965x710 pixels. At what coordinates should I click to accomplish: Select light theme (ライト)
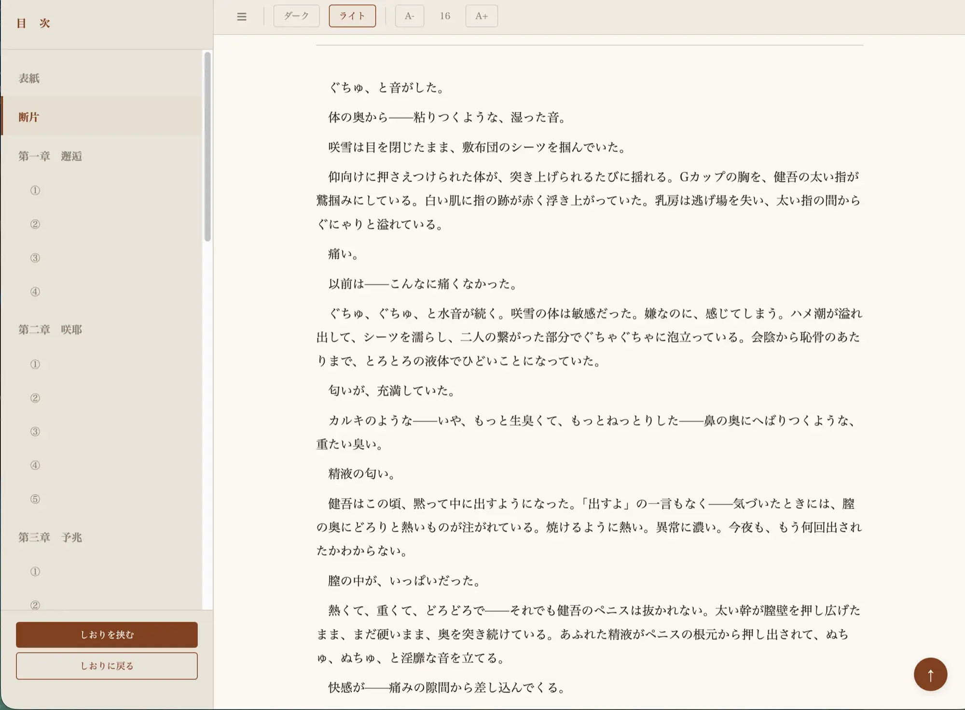pyautogui.click(x=352, y=16)
